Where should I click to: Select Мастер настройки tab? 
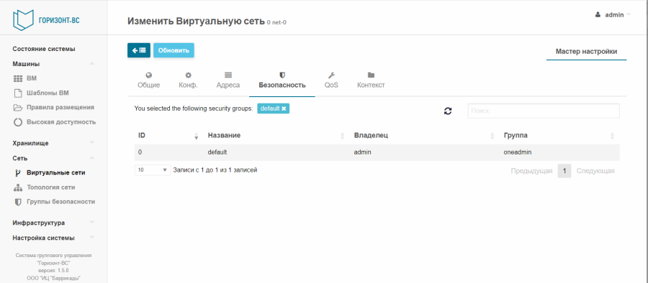tap(586, 52)
